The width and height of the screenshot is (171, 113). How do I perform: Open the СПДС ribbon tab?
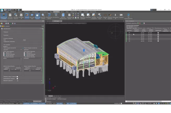tap(80, 12)
